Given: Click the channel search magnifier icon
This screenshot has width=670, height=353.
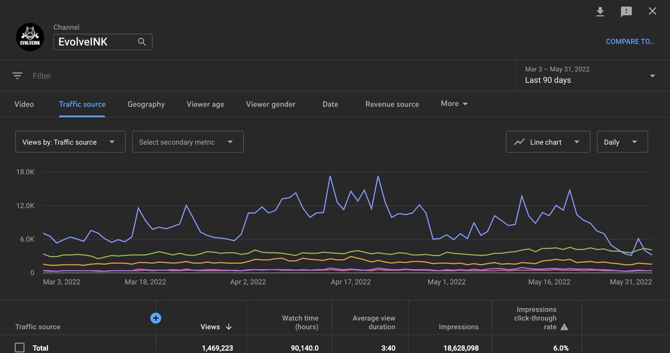Looking at the screenshot, I should 142,42.
